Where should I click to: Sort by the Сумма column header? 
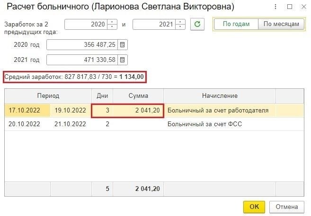pyautogui.click(x=138, y=96)
